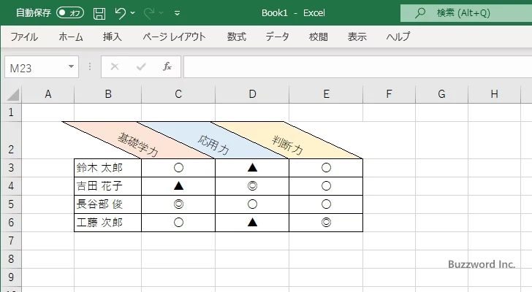Click the ◎ under 応用力 for 吉田 花子
This screenshot has width=532, height=292.
(252, 186)
